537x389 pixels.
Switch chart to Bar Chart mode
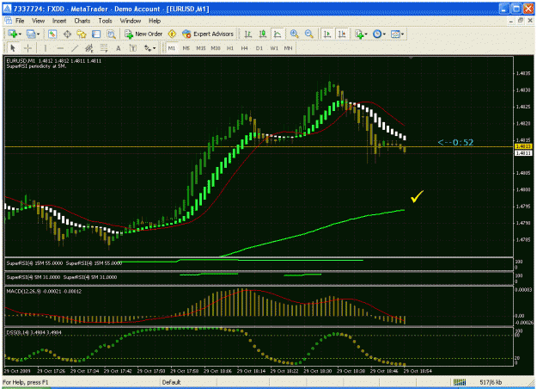[248, 34]
